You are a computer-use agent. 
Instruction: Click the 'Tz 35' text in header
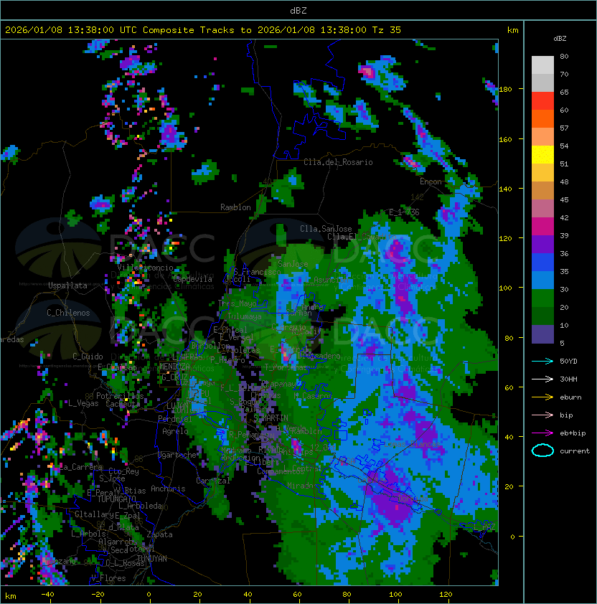click(387, 30)
